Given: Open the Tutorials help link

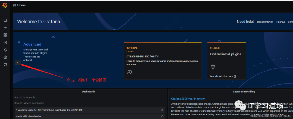Looking at the screenshot, I should coord(281,22).
